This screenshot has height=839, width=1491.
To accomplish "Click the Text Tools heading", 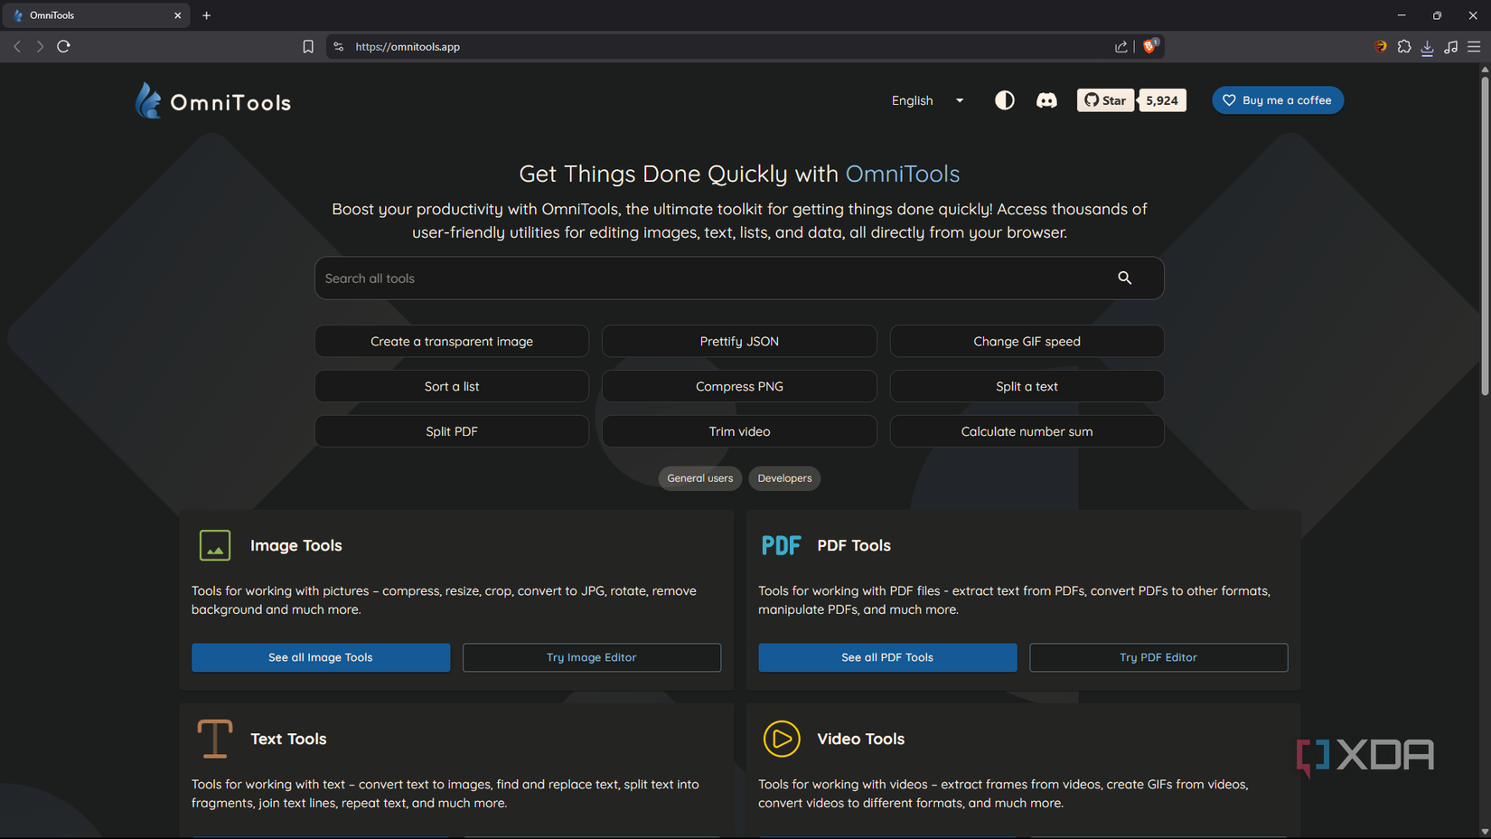I will pyautogui.click(x=288, y=739).
